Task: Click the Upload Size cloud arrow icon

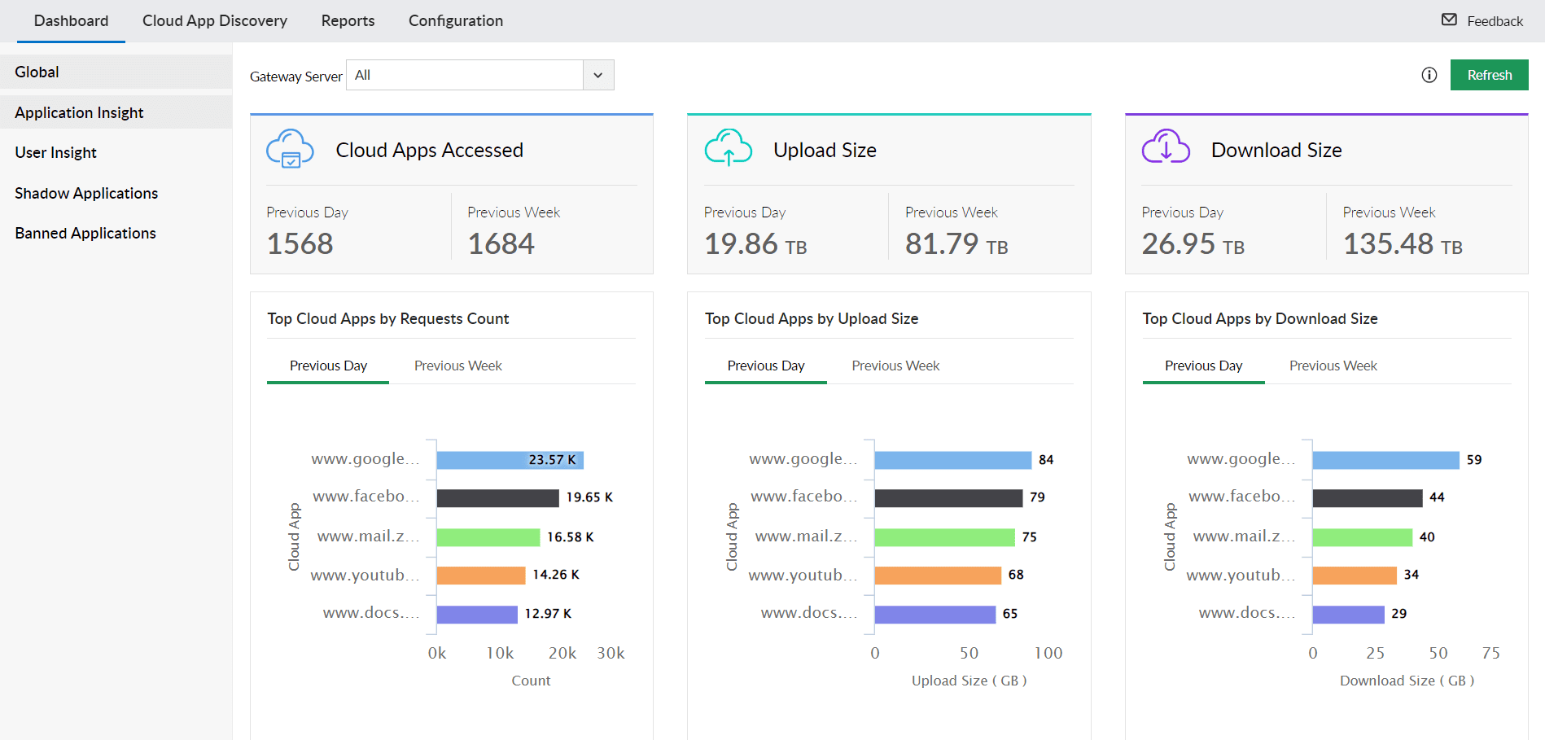Action: pos(729,149)
